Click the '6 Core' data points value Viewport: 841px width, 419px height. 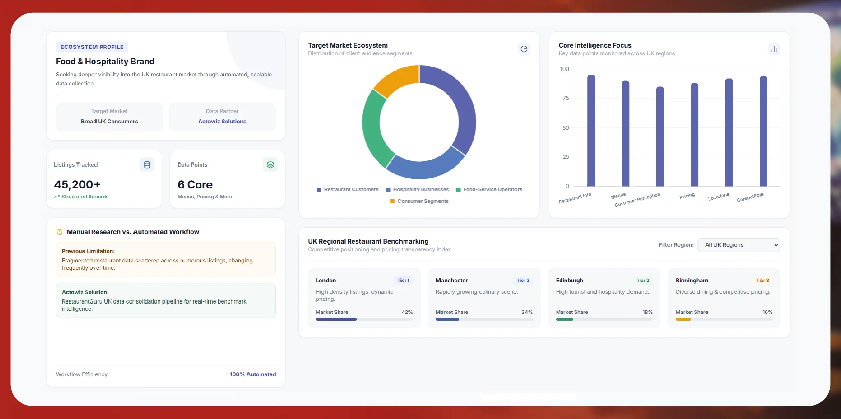coord(195,184)
